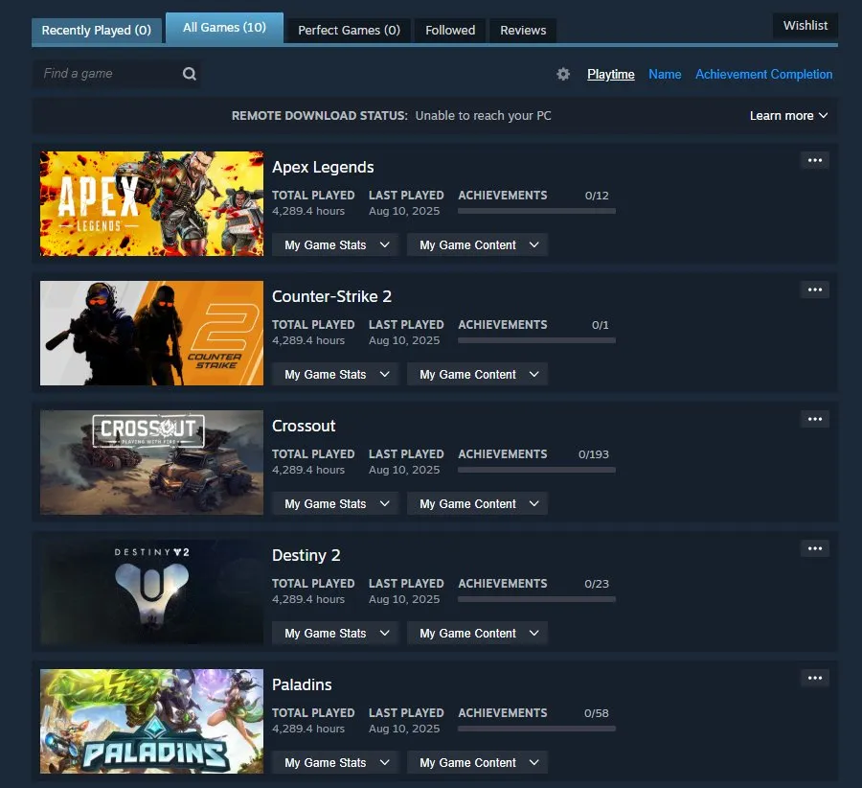Screen dimensions: 862x788
Task: Click the Paladins title
Action: [x=302, y=684]
